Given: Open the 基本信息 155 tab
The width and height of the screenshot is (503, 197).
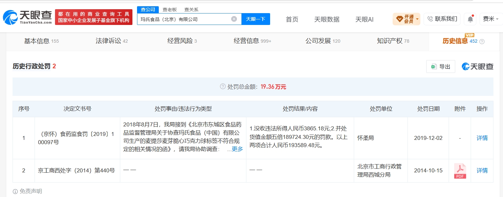Looking at the screenshot, I should [x=41, y=41].
